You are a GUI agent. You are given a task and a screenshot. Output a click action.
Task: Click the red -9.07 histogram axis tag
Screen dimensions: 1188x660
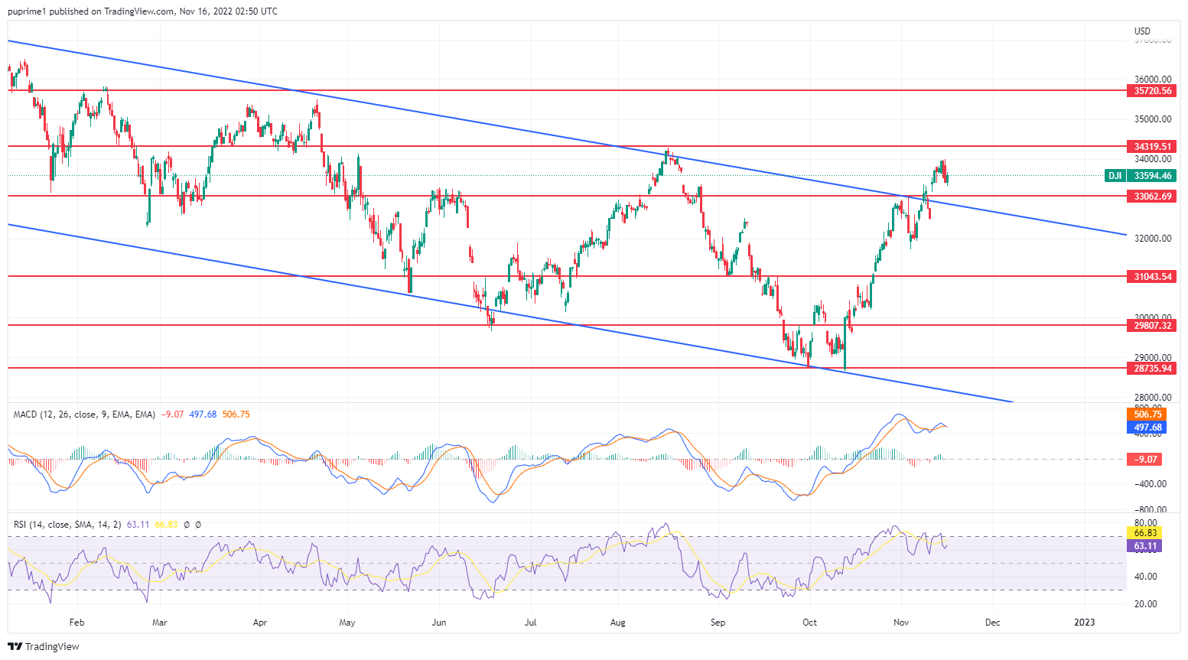point(1145,460)
